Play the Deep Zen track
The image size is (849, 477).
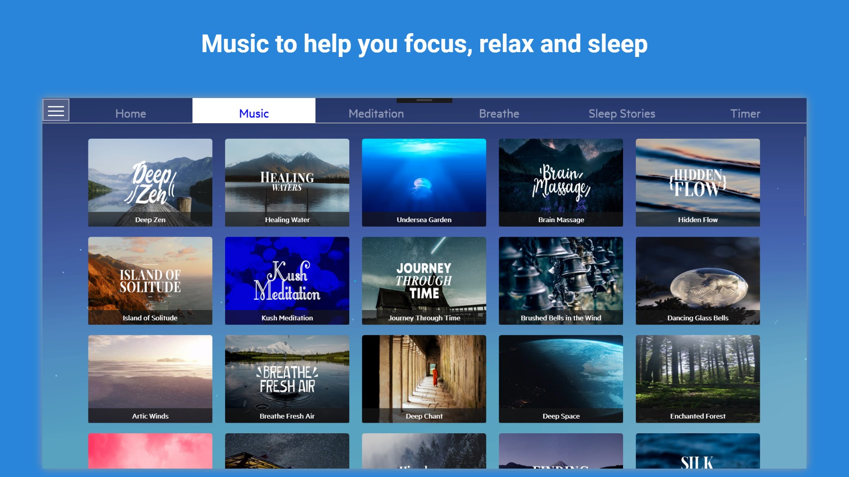[x=150, y=182]
